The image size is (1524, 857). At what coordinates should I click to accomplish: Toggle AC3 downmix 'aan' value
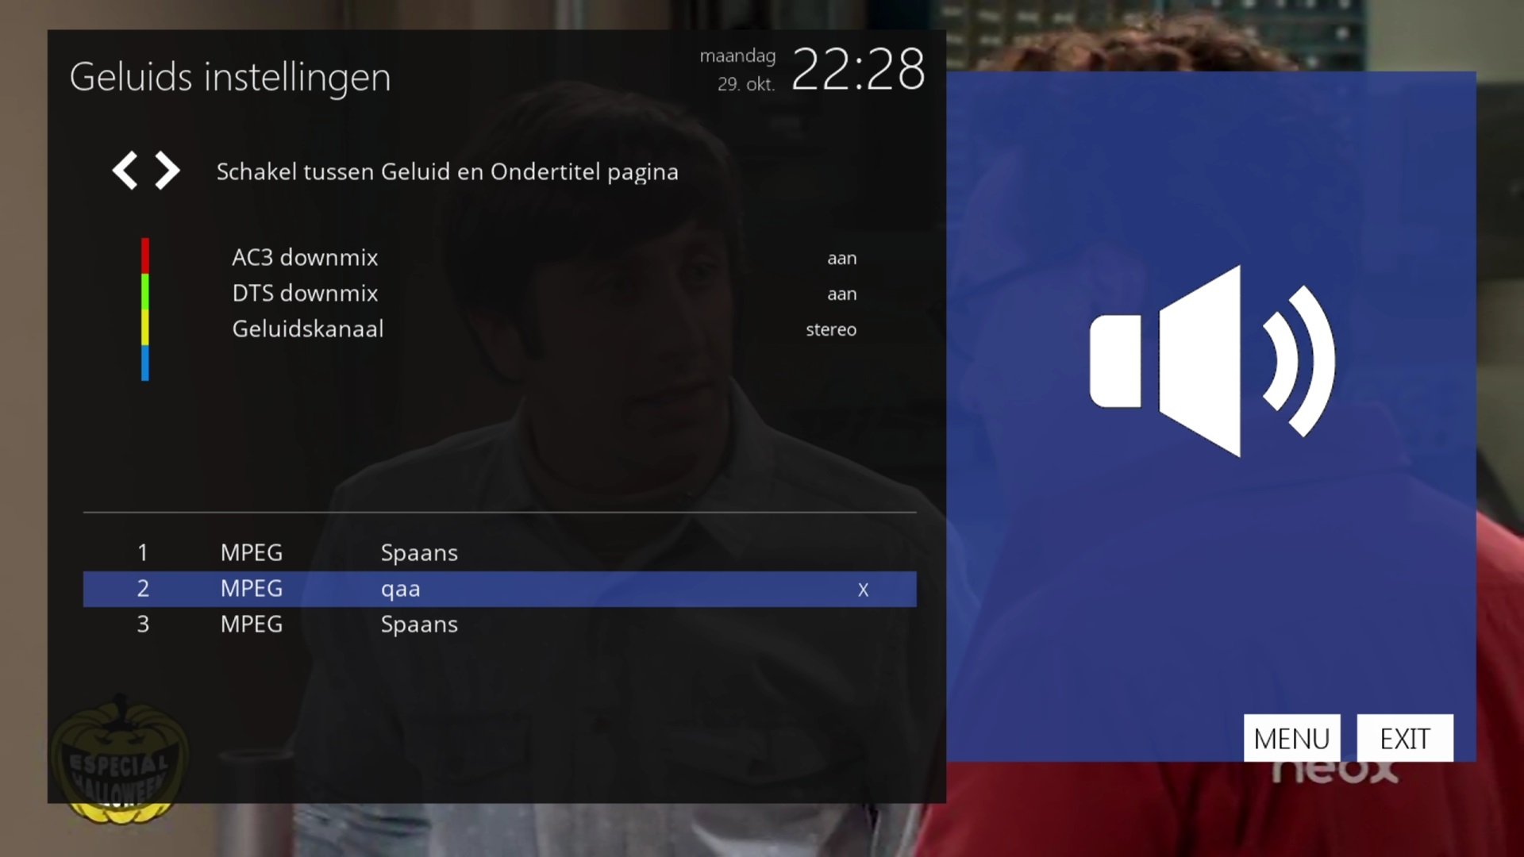tap(841, 258)
